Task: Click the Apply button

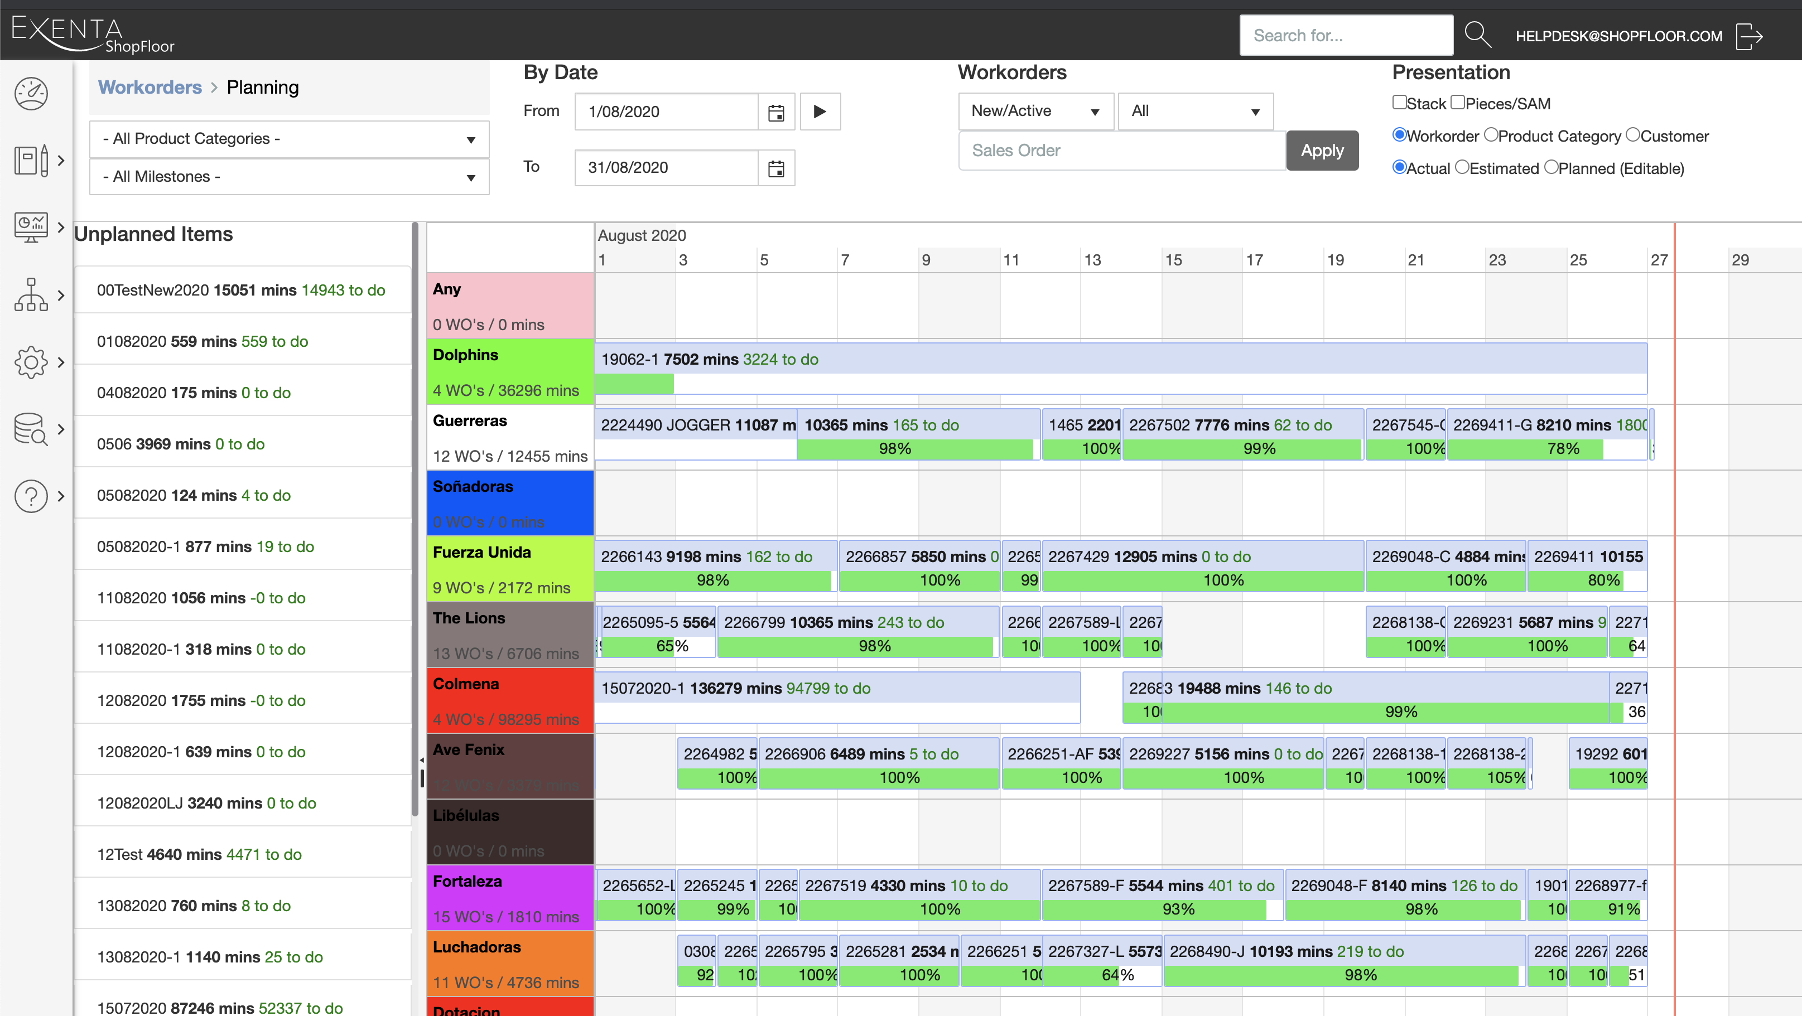Action: (1322, 151)
